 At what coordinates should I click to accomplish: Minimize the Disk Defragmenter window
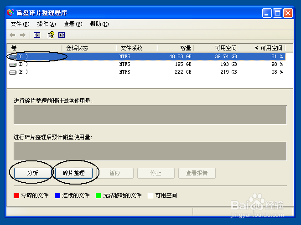[267, 13]
